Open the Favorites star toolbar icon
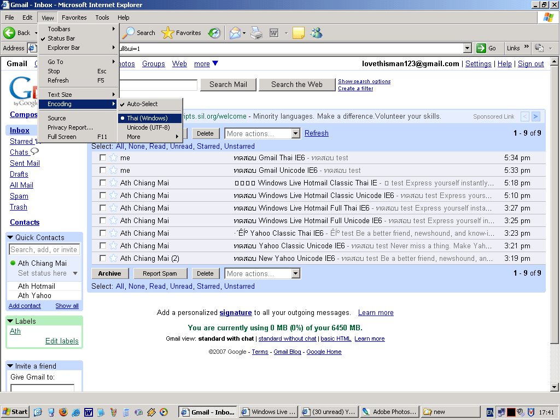 167,33
